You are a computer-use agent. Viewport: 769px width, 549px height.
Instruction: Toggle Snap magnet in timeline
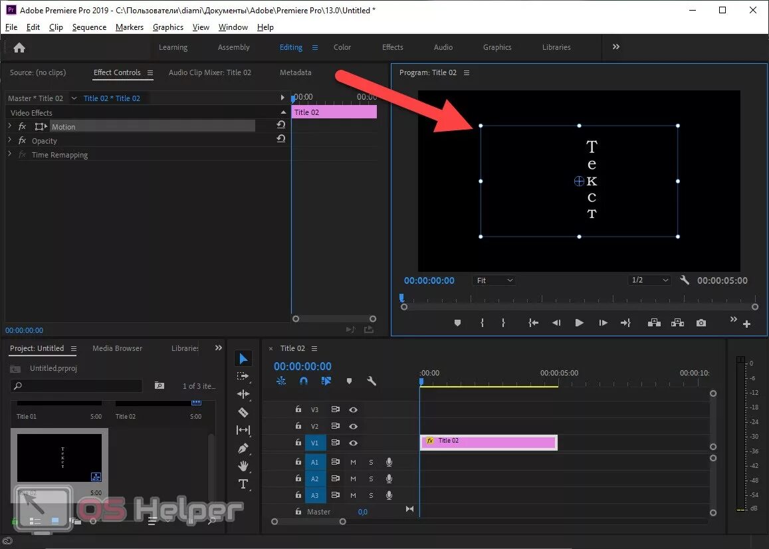coord(304,381)
